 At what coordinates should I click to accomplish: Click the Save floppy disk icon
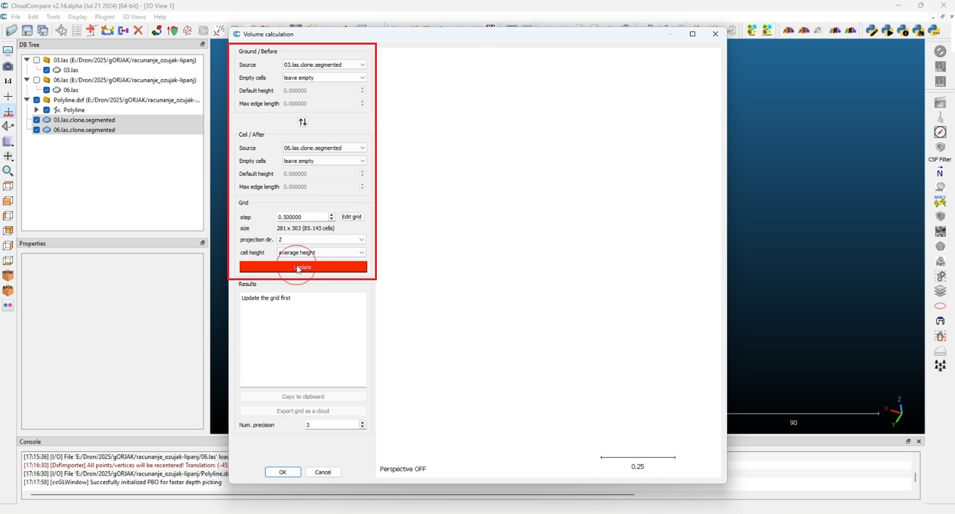pos(27,31)
